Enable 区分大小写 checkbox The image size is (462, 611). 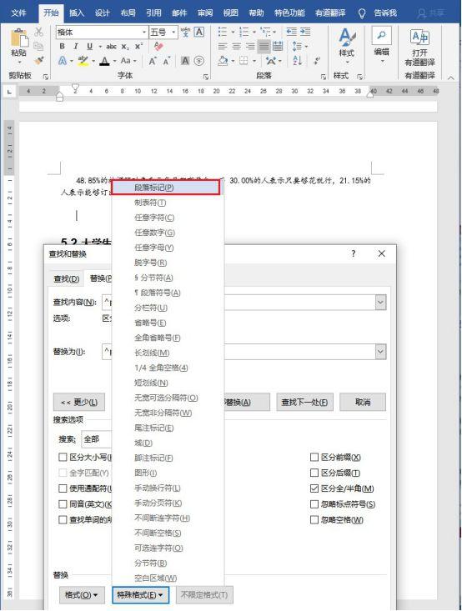coord(63,457)
